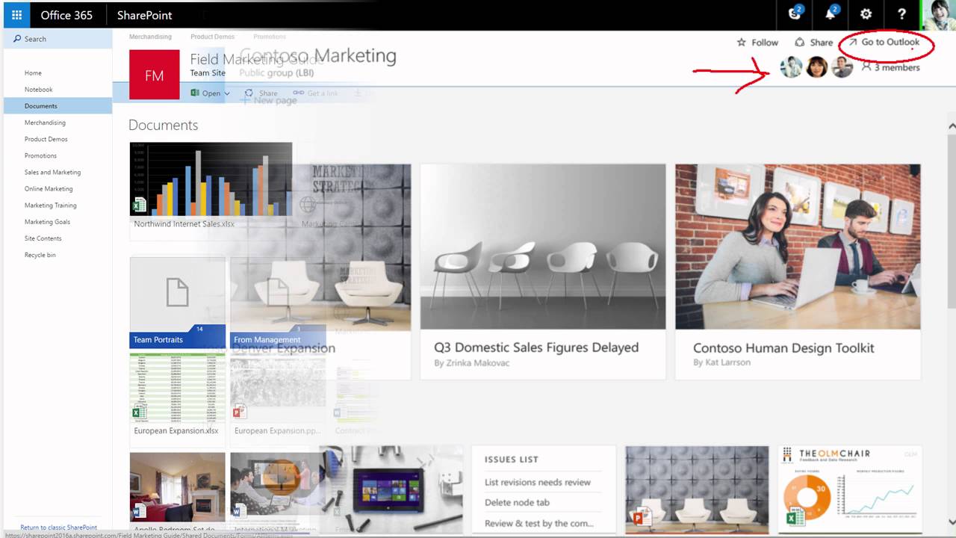Click the first member avatar

pyautogui.click(x=791, y=67)
